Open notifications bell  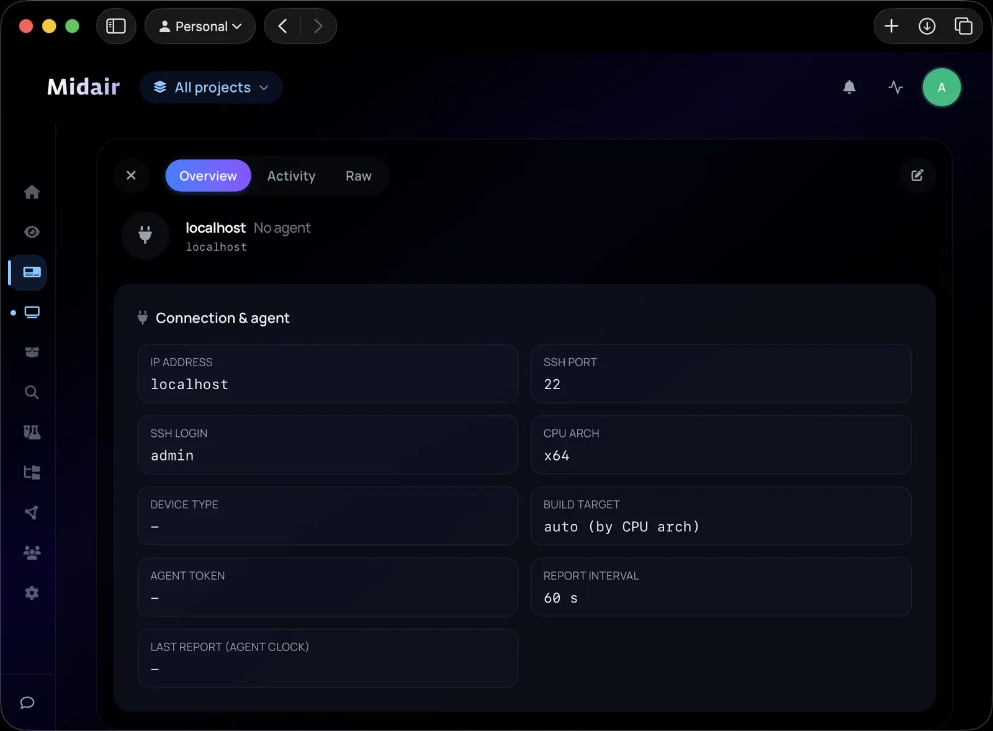(x=850, y=87)
